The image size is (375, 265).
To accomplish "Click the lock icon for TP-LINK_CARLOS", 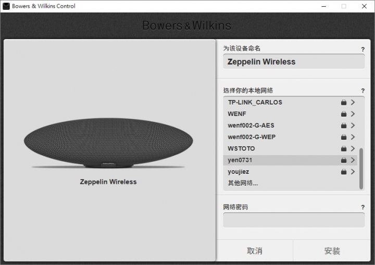I will [344, 103].
